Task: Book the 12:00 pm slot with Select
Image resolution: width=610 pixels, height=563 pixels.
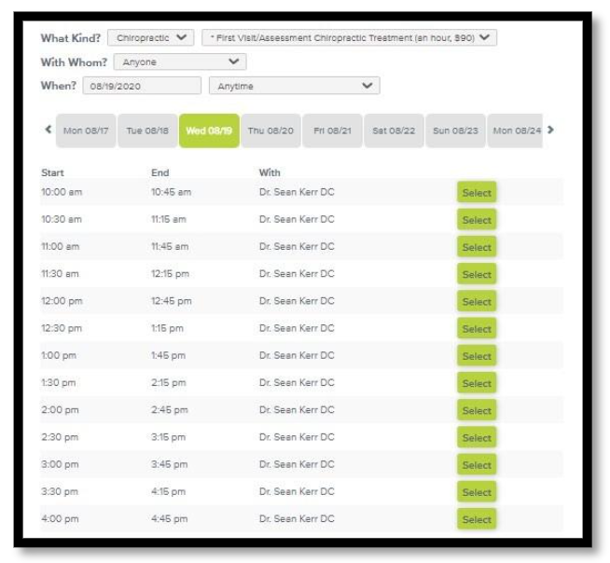Action: pos(476,302)
